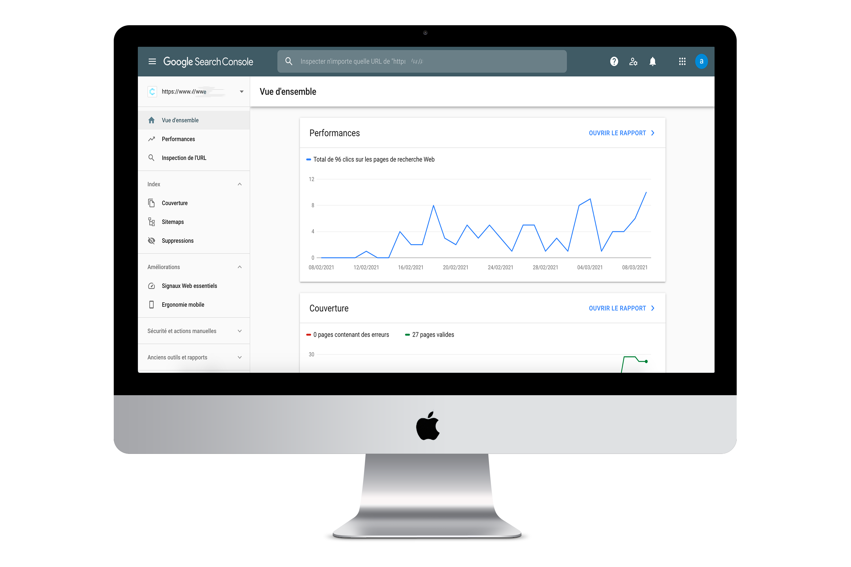This screenshot has height=567, width=851.
Task: Toggle the hamburger menu icon
Action: [x=152, y=62]
